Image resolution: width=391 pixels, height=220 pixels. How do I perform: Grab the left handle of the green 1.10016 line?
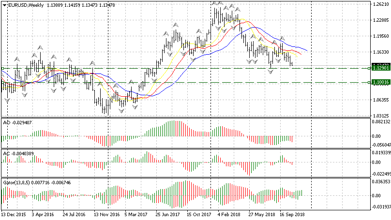click(x=2, y=83)
